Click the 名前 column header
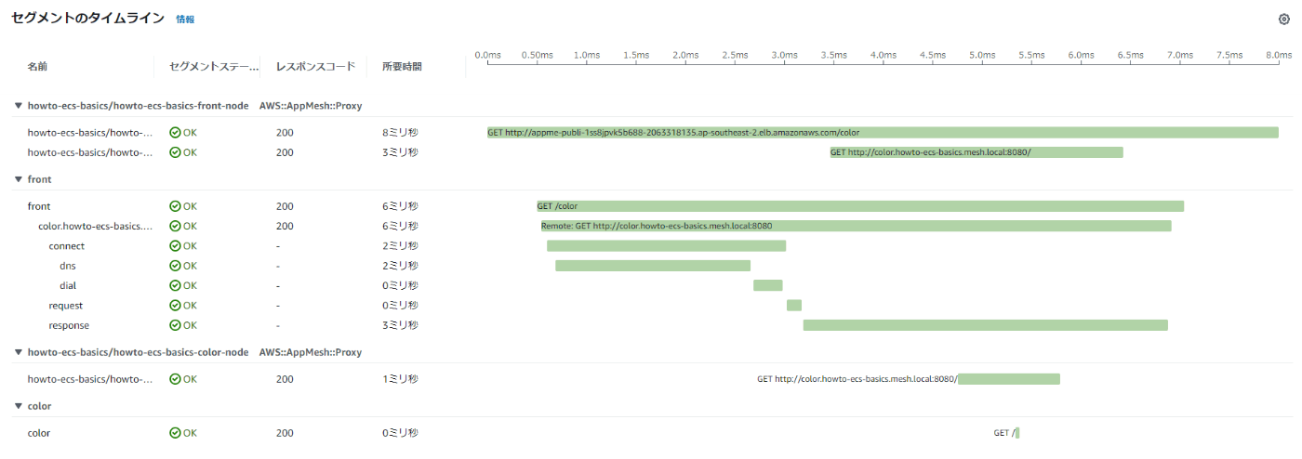The height and width of the screenshot is (459, 1302). pos(37,67)
